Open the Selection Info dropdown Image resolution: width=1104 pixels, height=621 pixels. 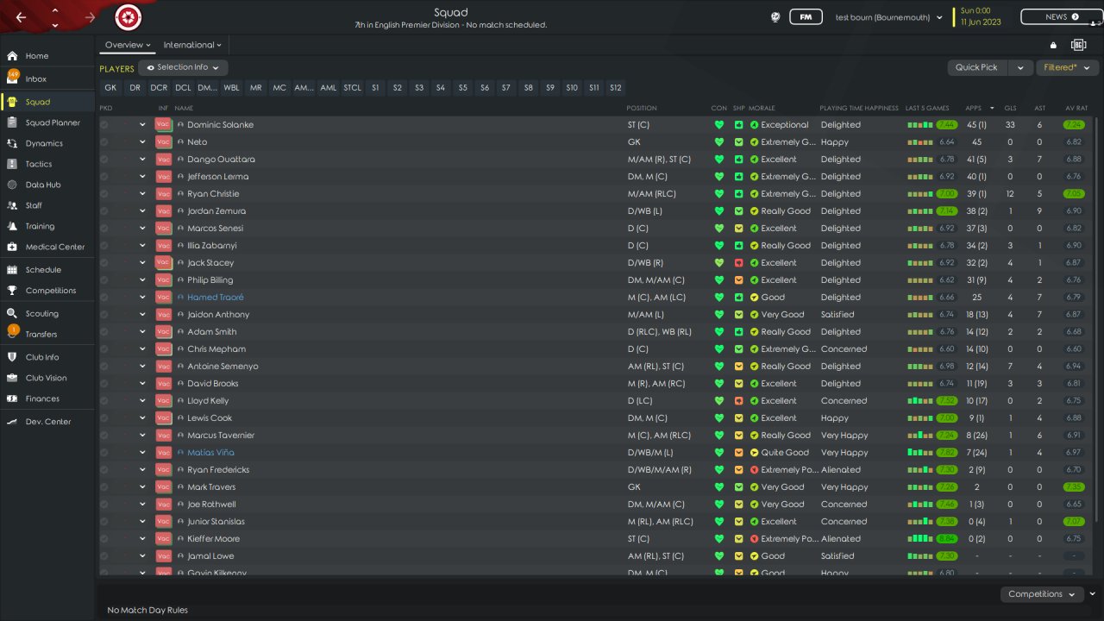(183, 67)
